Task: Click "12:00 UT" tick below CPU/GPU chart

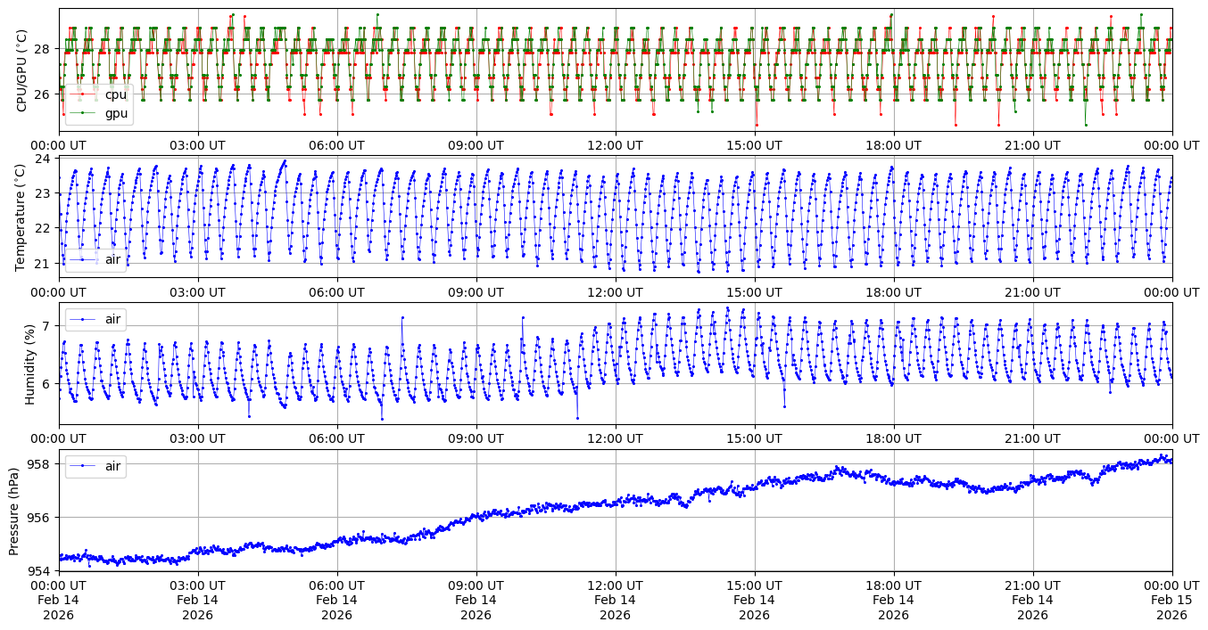Action: [615, 145]
